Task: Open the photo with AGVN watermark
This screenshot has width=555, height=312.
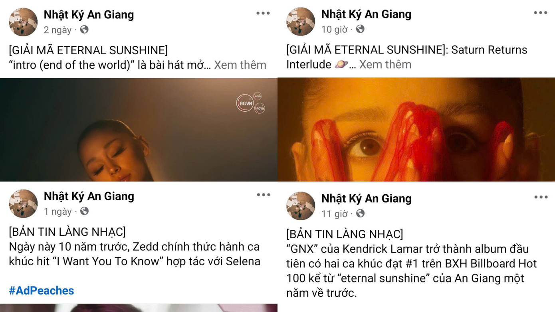Action: [x=139, y=130]
